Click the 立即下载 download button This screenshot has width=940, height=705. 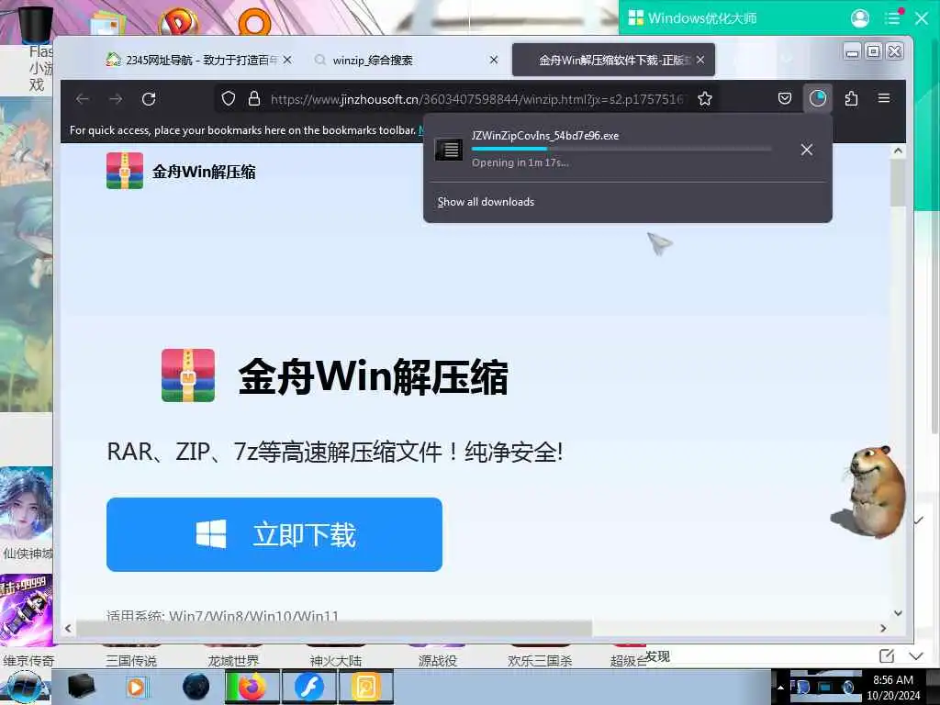pos(274,535)
